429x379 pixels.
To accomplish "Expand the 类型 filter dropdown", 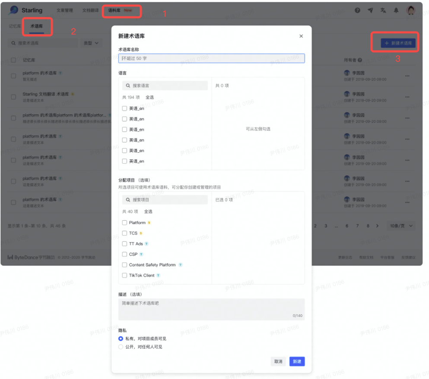I will [91, 43].
